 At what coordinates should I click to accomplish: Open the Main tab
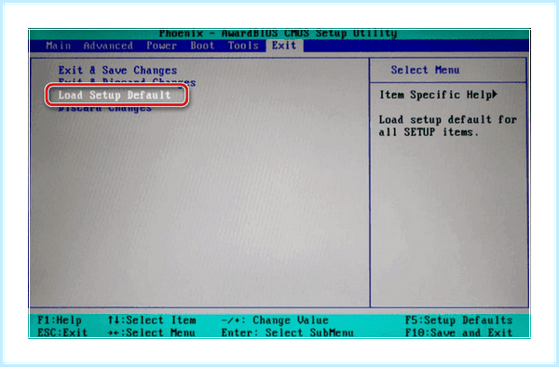coord(59,46)
